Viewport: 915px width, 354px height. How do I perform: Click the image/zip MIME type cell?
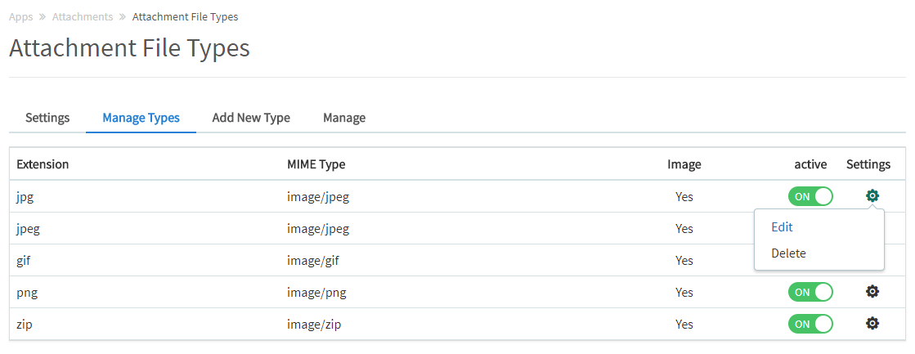pyautogui.click(x=313, y=324)
